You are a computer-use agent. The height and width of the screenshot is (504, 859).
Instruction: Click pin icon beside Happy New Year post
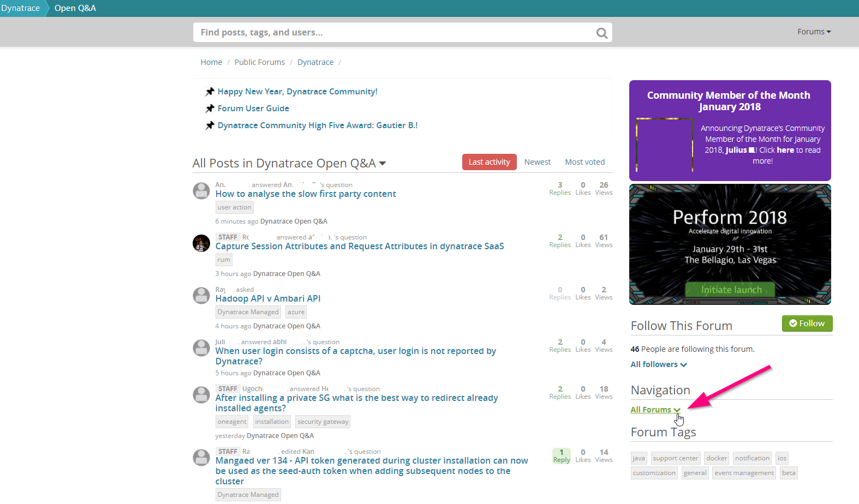210,92
